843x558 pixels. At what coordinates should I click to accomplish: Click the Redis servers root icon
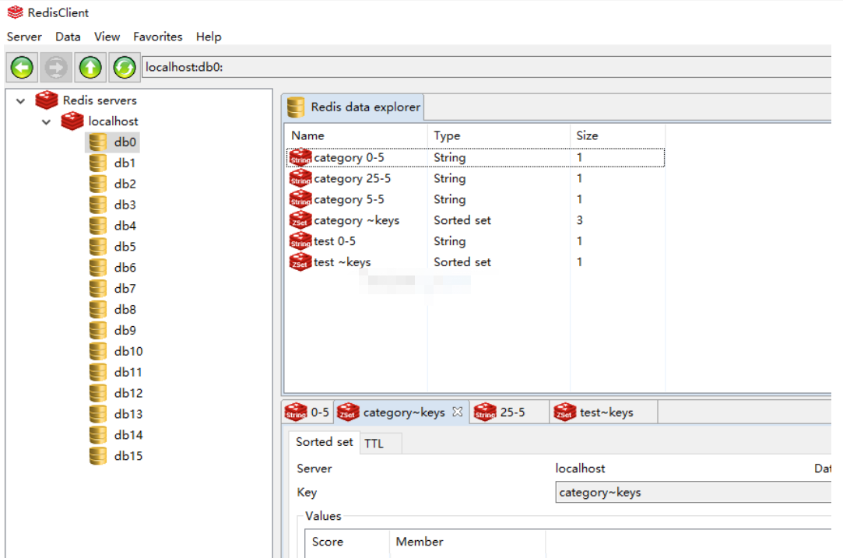pyautogui.click(x=46, y=100)
